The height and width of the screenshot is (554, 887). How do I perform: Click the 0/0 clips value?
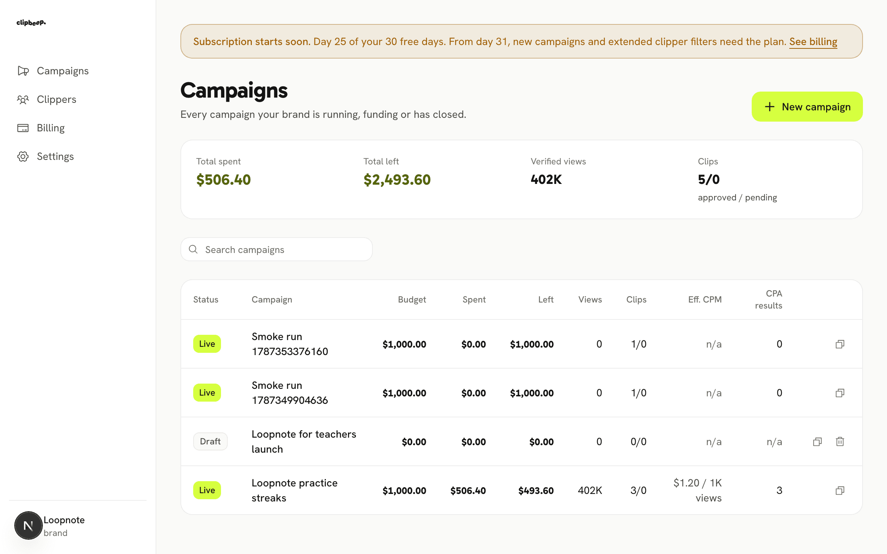pos(639,442)
